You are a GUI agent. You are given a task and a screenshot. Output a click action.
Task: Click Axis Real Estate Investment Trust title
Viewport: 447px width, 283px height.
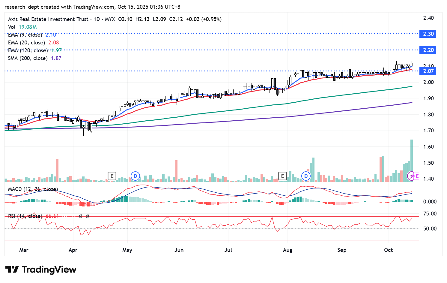[48, 19]
